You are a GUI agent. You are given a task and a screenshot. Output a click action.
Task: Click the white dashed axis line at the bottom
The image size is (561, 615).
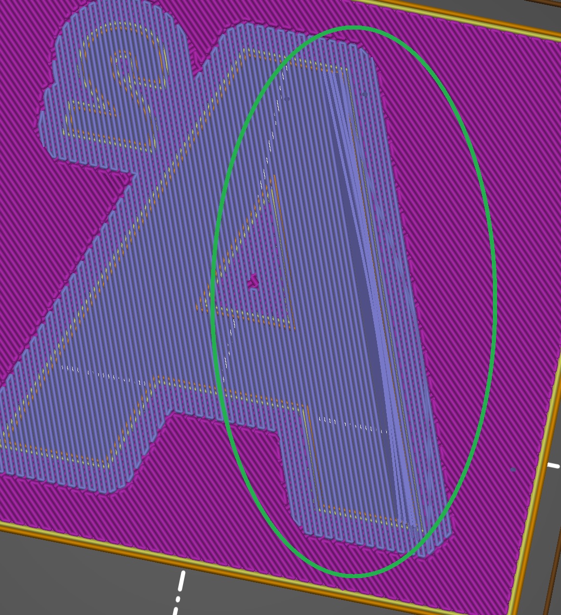coord(179,593)
